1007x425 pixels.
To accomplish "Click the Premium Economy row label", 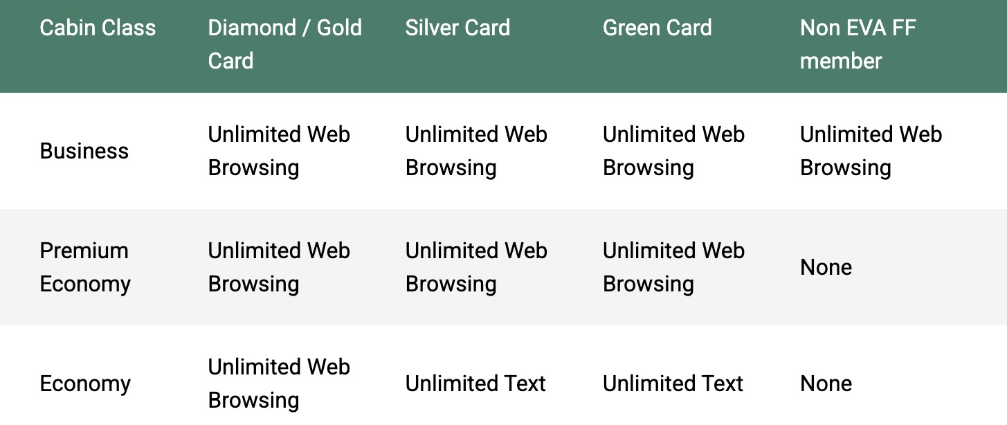I will 85,267.
